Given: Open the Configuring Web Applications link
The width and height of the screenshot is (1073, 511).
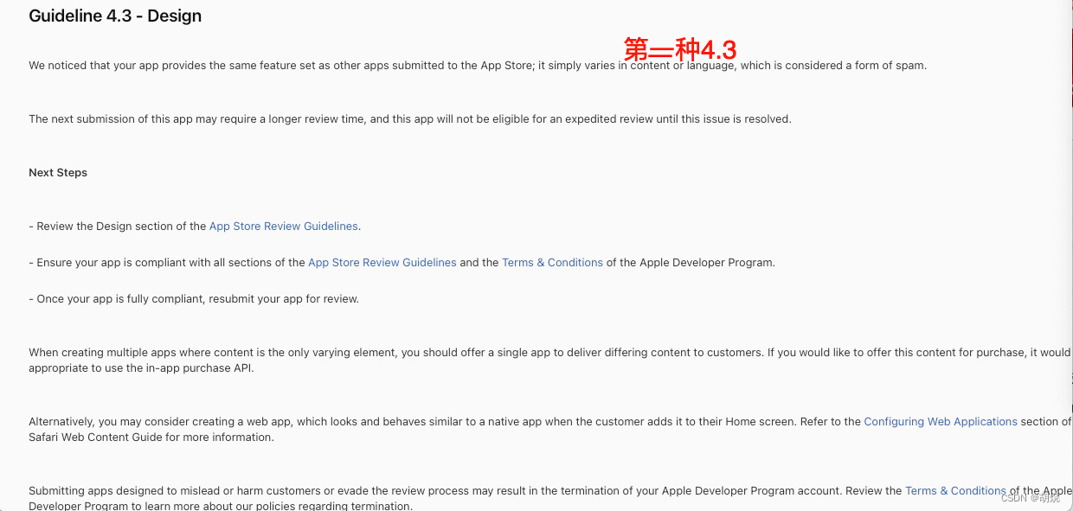Looking at the screenshot, I should (x=941, y=422).
